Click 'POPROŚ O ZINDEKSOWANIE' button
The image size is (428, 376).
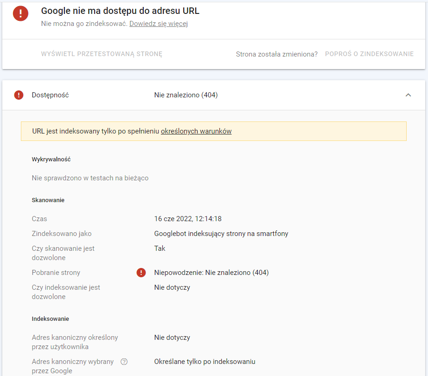[x=369, y=54]
